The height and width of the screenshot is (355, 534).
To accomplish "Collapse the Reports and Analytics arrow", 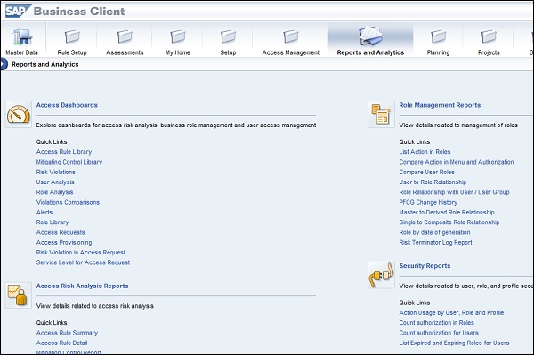I will (4, 64).
